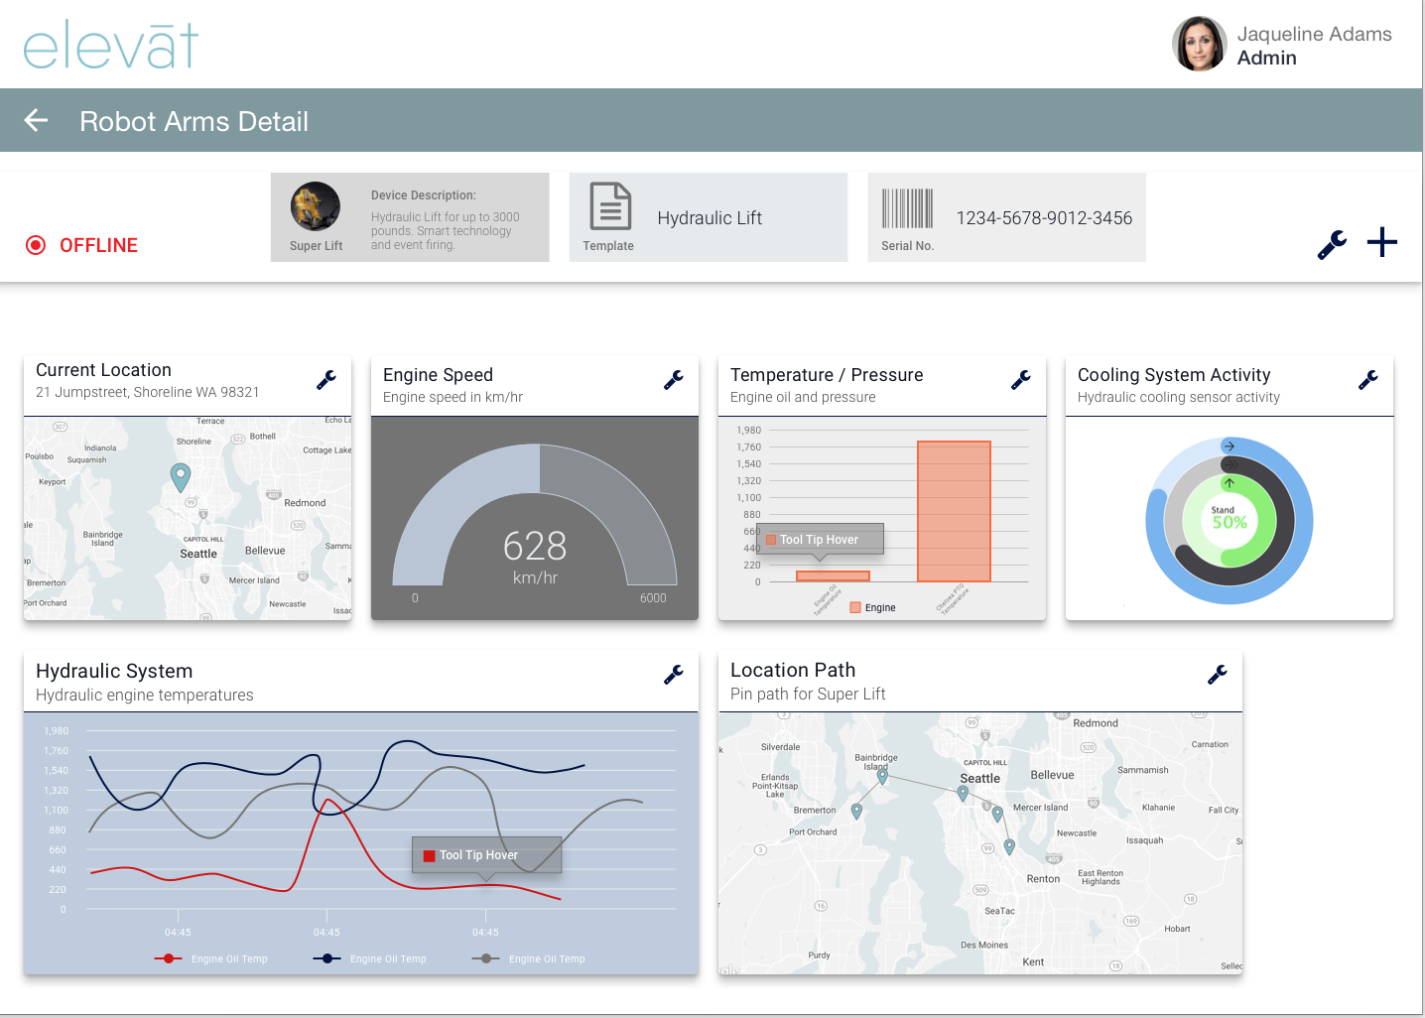
Task: Configure Temperature / Pressure widget via wrench
Action: [1021, 380]
